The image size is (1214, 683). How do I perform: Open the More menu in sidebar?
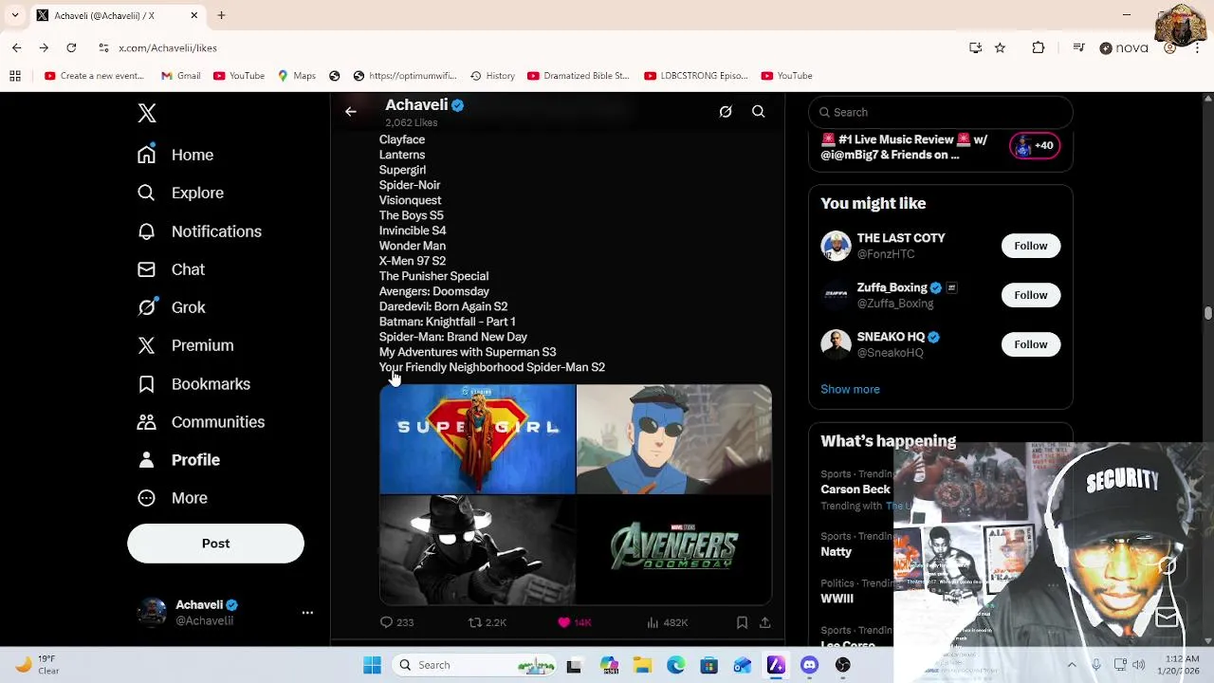coord(173,498)
